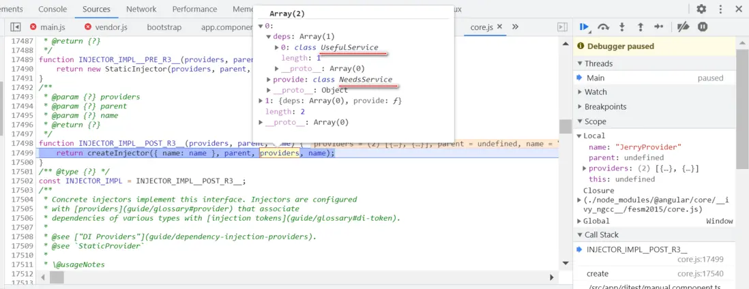Select the create call stack frame

[598, 273]
